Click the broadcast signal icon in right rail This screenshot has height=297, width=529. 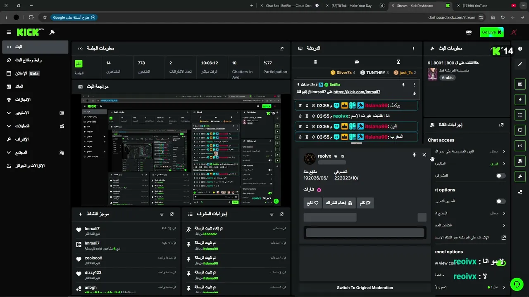click(x=520, y=146)
